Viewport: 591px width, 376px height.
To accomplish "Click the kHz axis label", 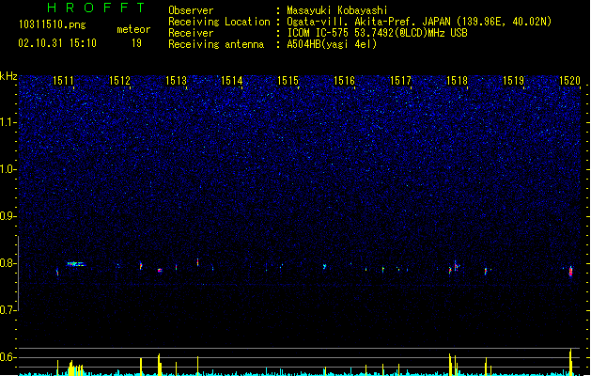I will (8, 76).
